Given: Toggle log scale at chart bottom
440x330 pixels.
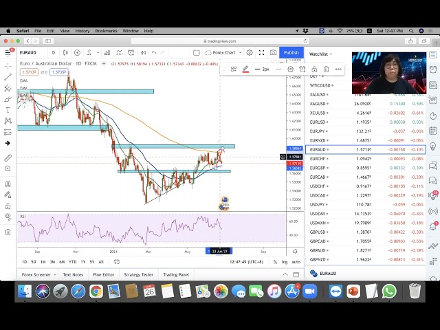Looking at the screenshot, I should point(284,262).
